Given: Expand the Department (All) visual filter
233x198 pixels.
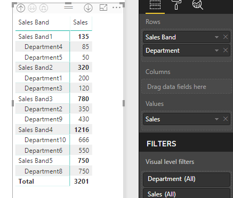Looking at the screenshot, I should point(187,179).
